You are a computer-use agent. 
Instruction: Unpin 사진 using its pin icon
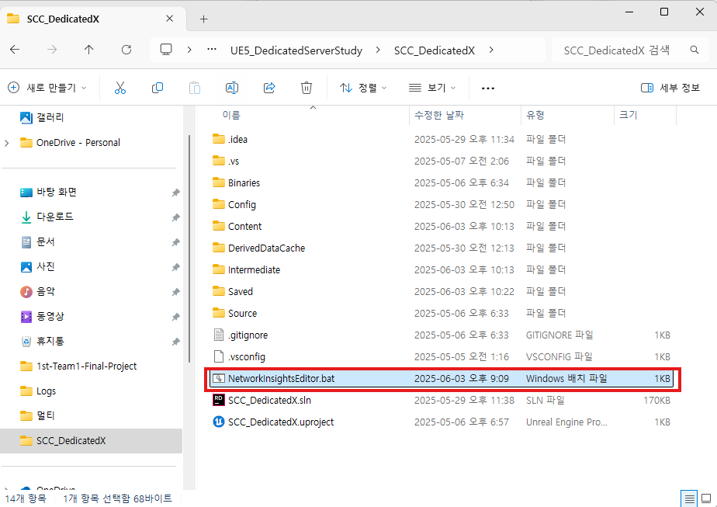pyautogui.click(x=175, y=267)
